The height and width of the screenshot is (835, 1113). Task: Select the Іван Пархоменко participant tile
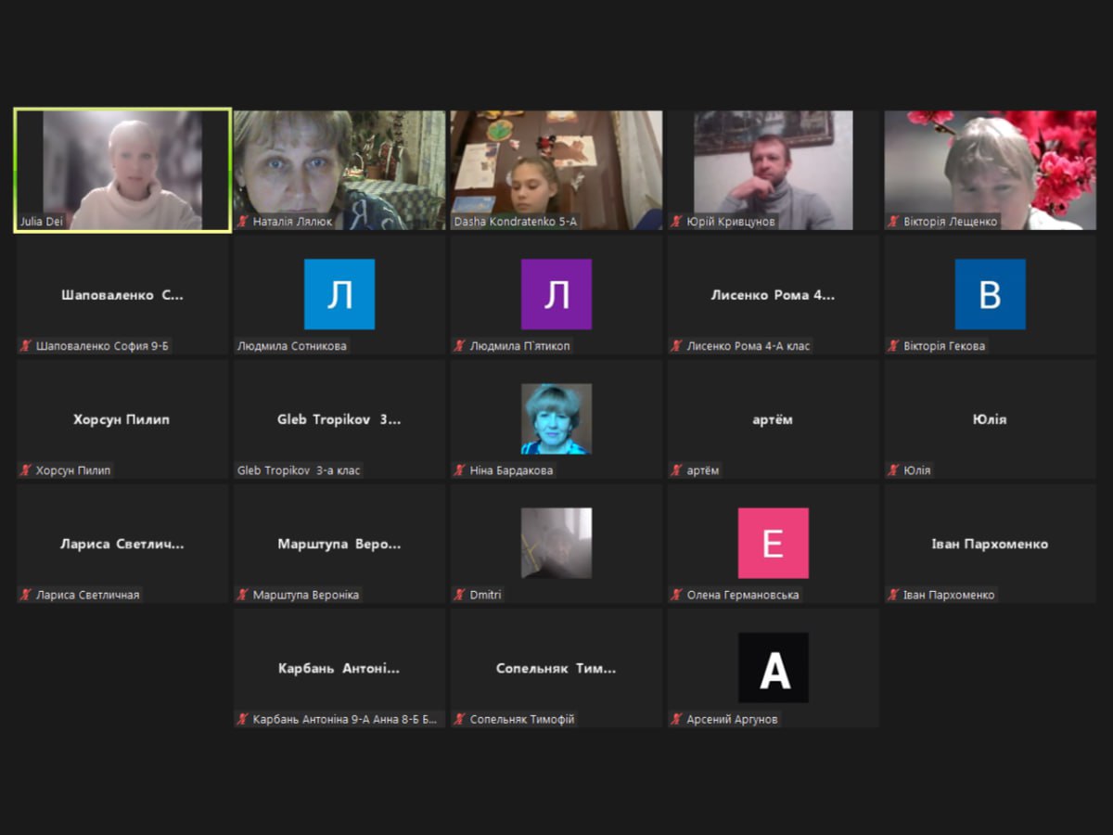coord(991,543)
